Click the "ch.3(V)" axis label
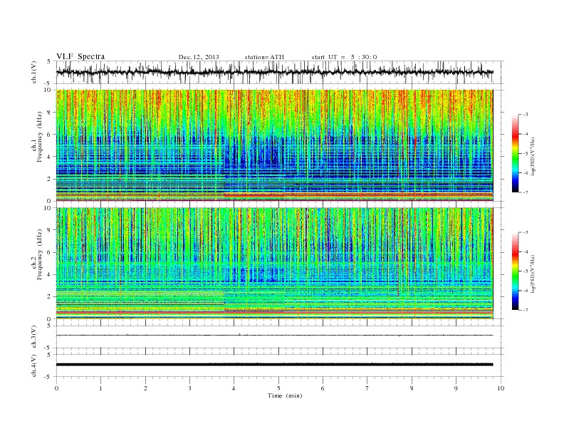The image size is (564, 436). point(34,337)
